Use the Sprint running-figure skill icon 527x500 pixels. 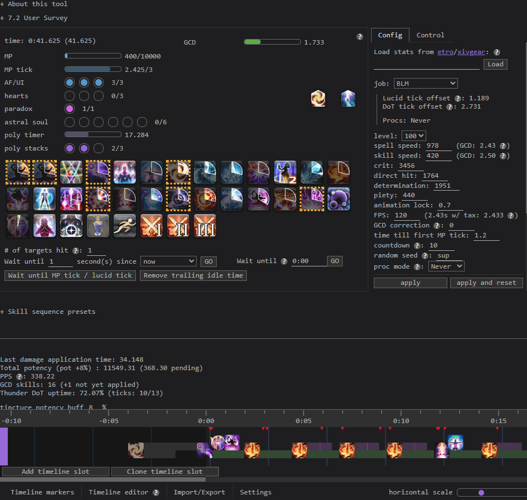[x=125, y=226]
